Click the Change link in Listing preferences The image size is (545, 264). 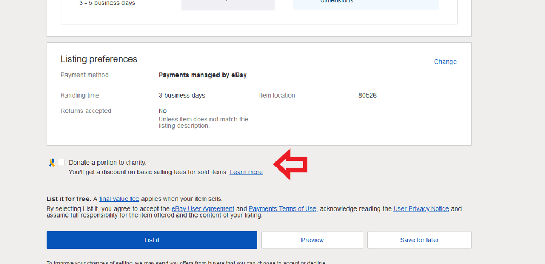coord(445,62)
